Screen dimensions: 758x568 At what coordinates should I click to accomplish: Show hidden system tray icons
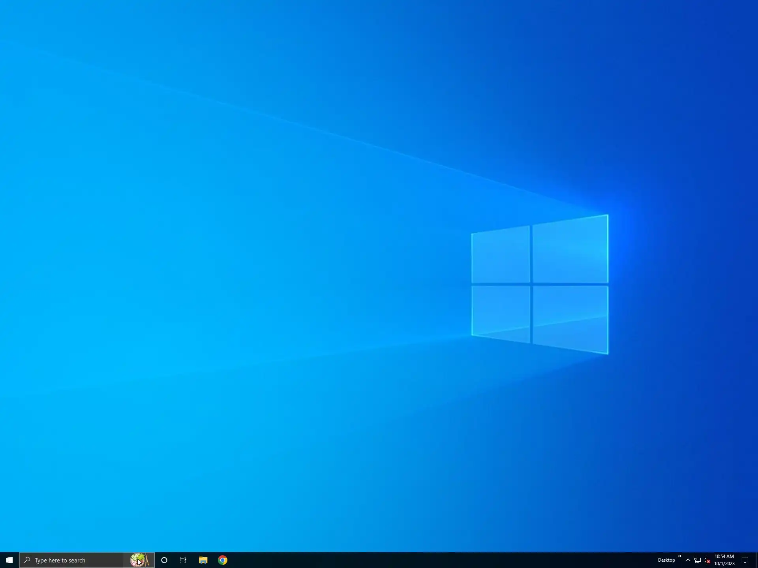click(x=688, y=560)
